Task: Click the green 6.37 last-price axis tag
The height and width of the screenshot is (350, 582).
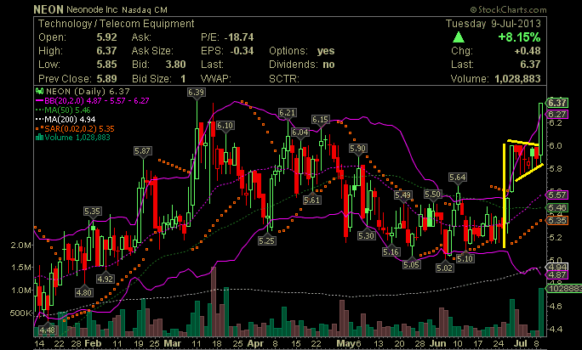Action: point(556,103)
